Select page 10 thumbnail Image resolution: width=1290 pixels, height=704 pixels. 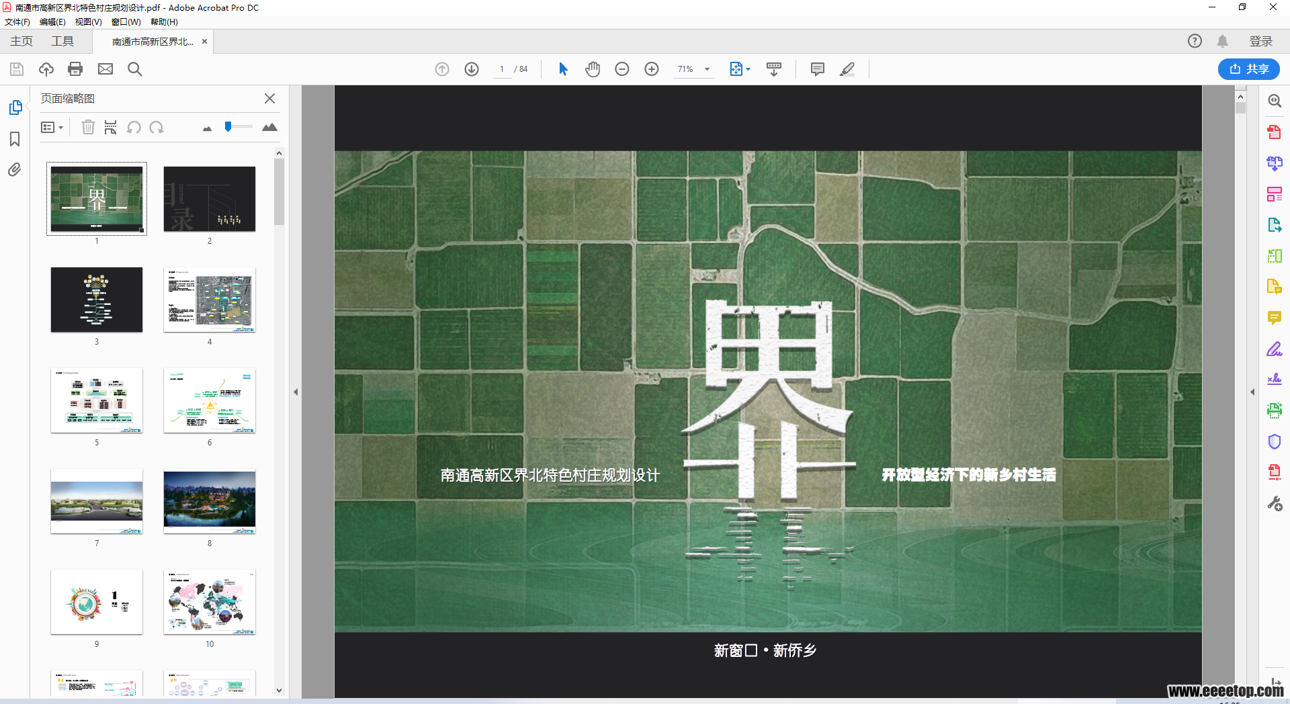click(210, 603)
